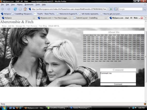The height and width of the screenshot is (110, 147).
Task: Close the MySpace.com - chad tab
Action: [x=142, y=18]
